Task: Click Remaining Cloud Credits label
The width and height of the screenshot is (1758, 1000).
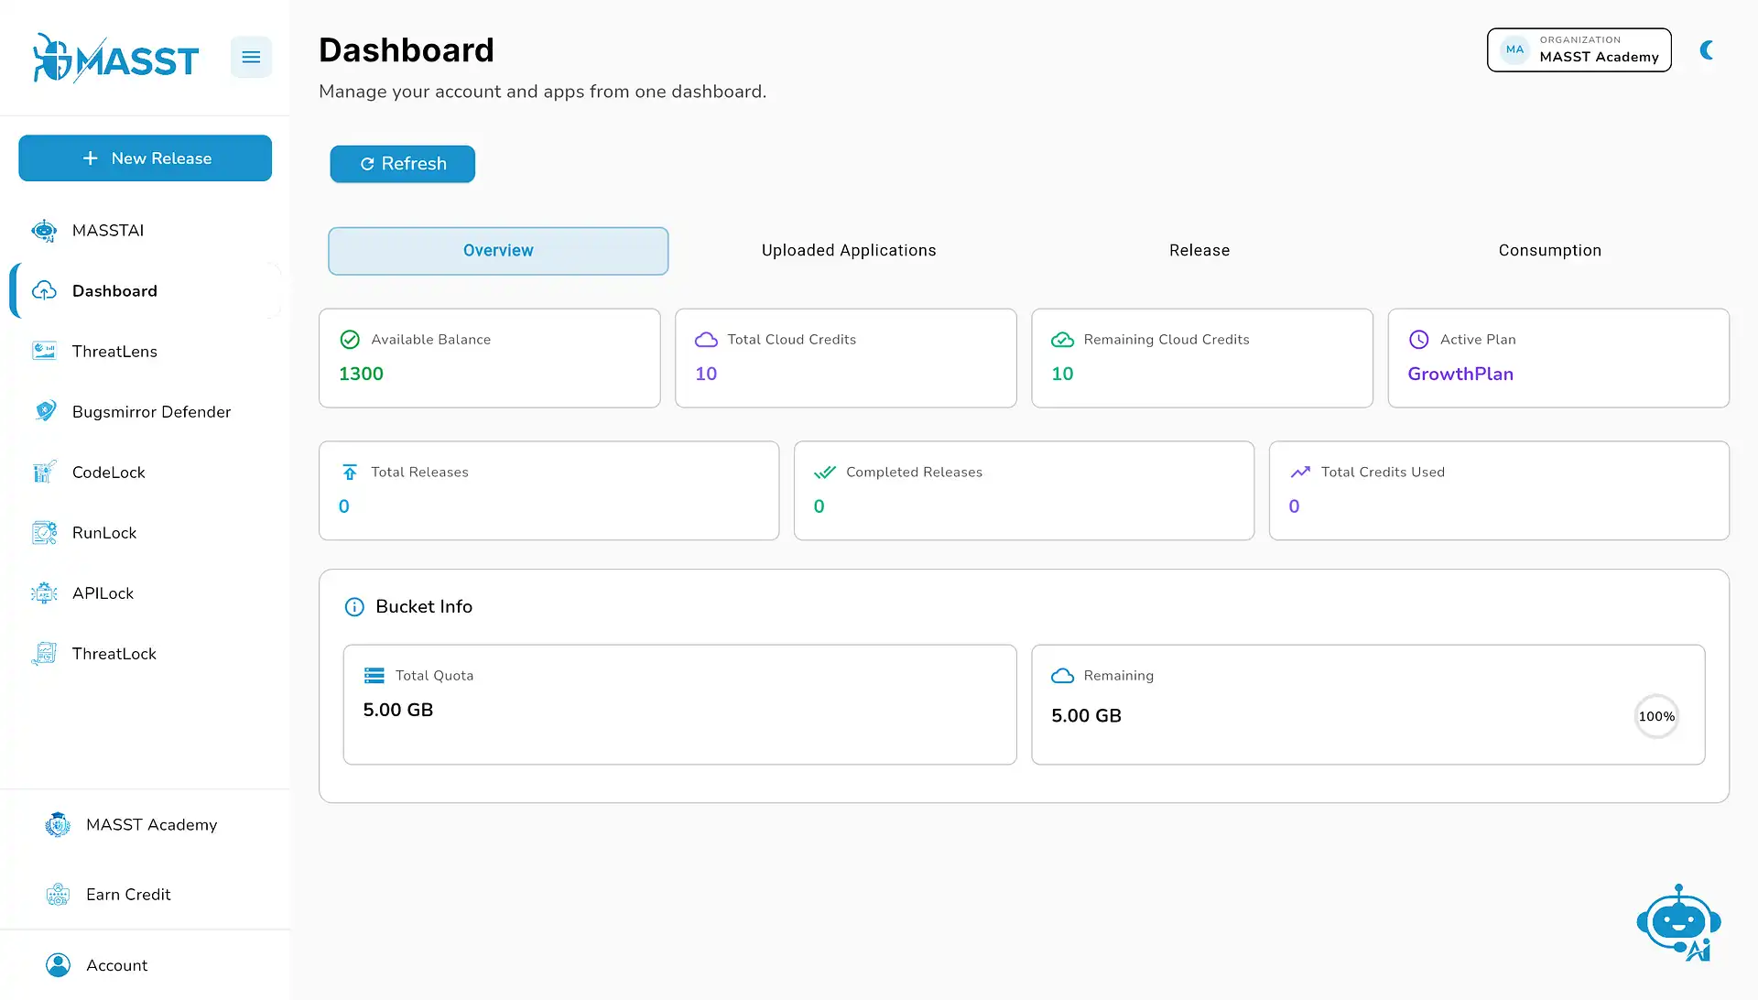Action: click(1167, 340)
